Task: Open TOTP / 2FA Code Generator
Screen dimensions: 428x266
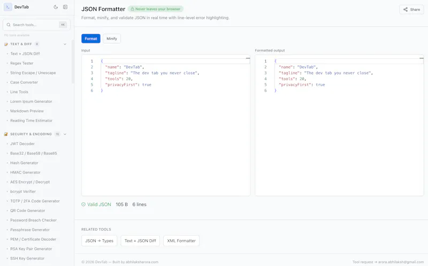Action: coord(35,201)
